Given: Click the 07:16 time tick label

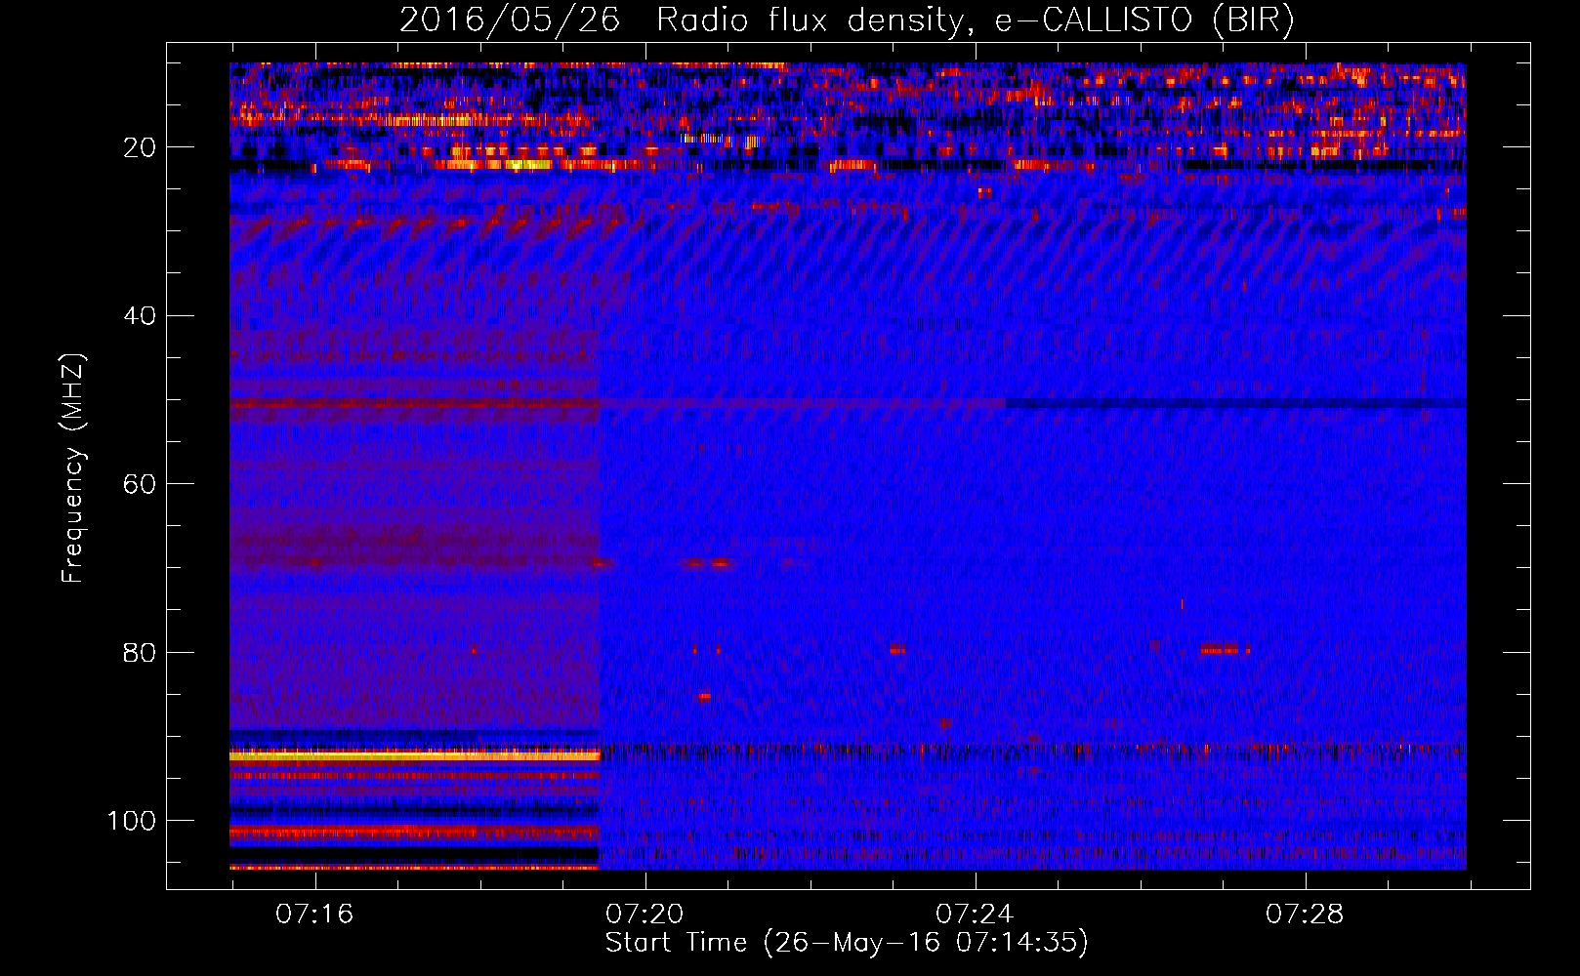Looking at the screenshot, I should tap(314, 915).
